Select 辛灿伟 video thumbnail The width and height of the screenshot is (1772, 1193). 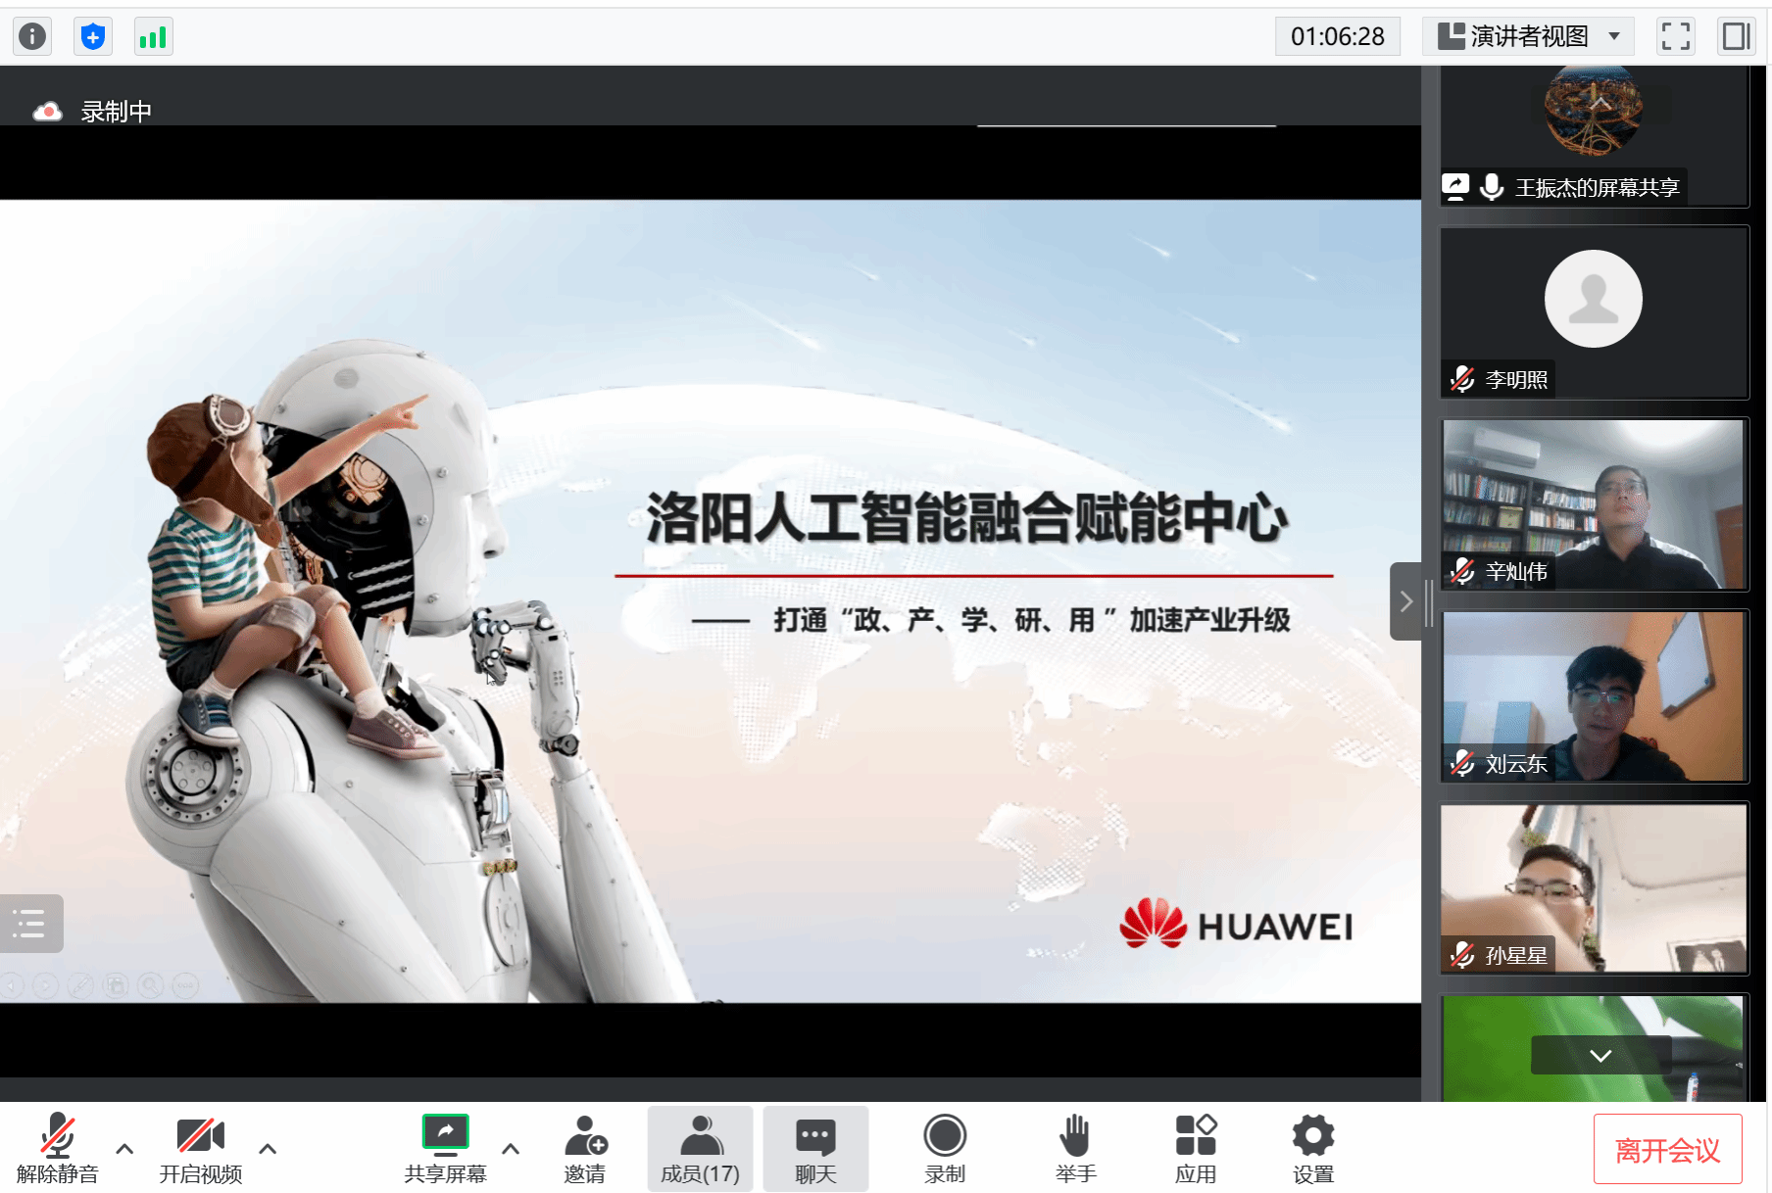tap(1595, 503)
